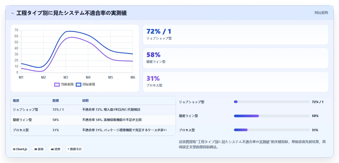The width and height of the screenshot is (339, 163).
Task: Click the 58% value after the progress bar
Action: point(315,116)
